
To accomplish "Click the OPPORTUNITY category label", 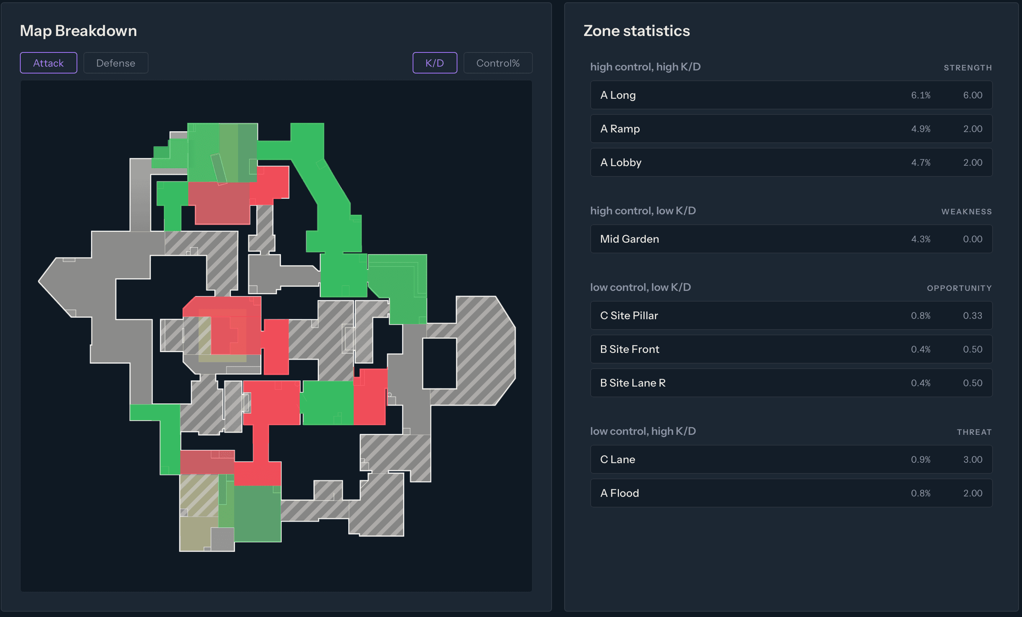I will (959, 288).
